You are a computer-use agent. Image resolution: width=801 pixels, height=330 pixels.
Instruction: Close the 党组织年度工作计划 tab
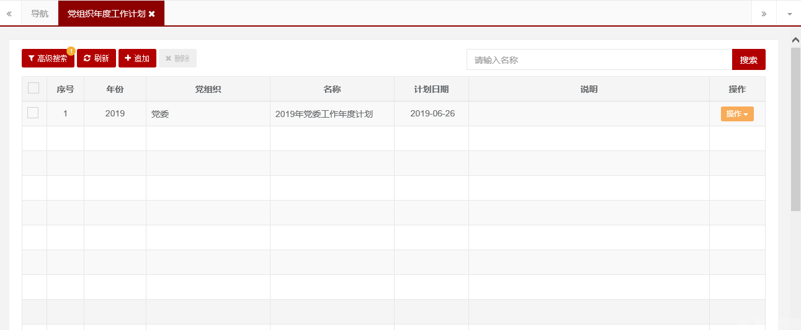pos(152,14)
